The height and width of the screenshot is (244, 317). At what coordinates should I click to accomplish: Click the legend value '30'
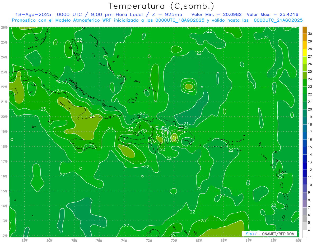click(x=310, y=34)
